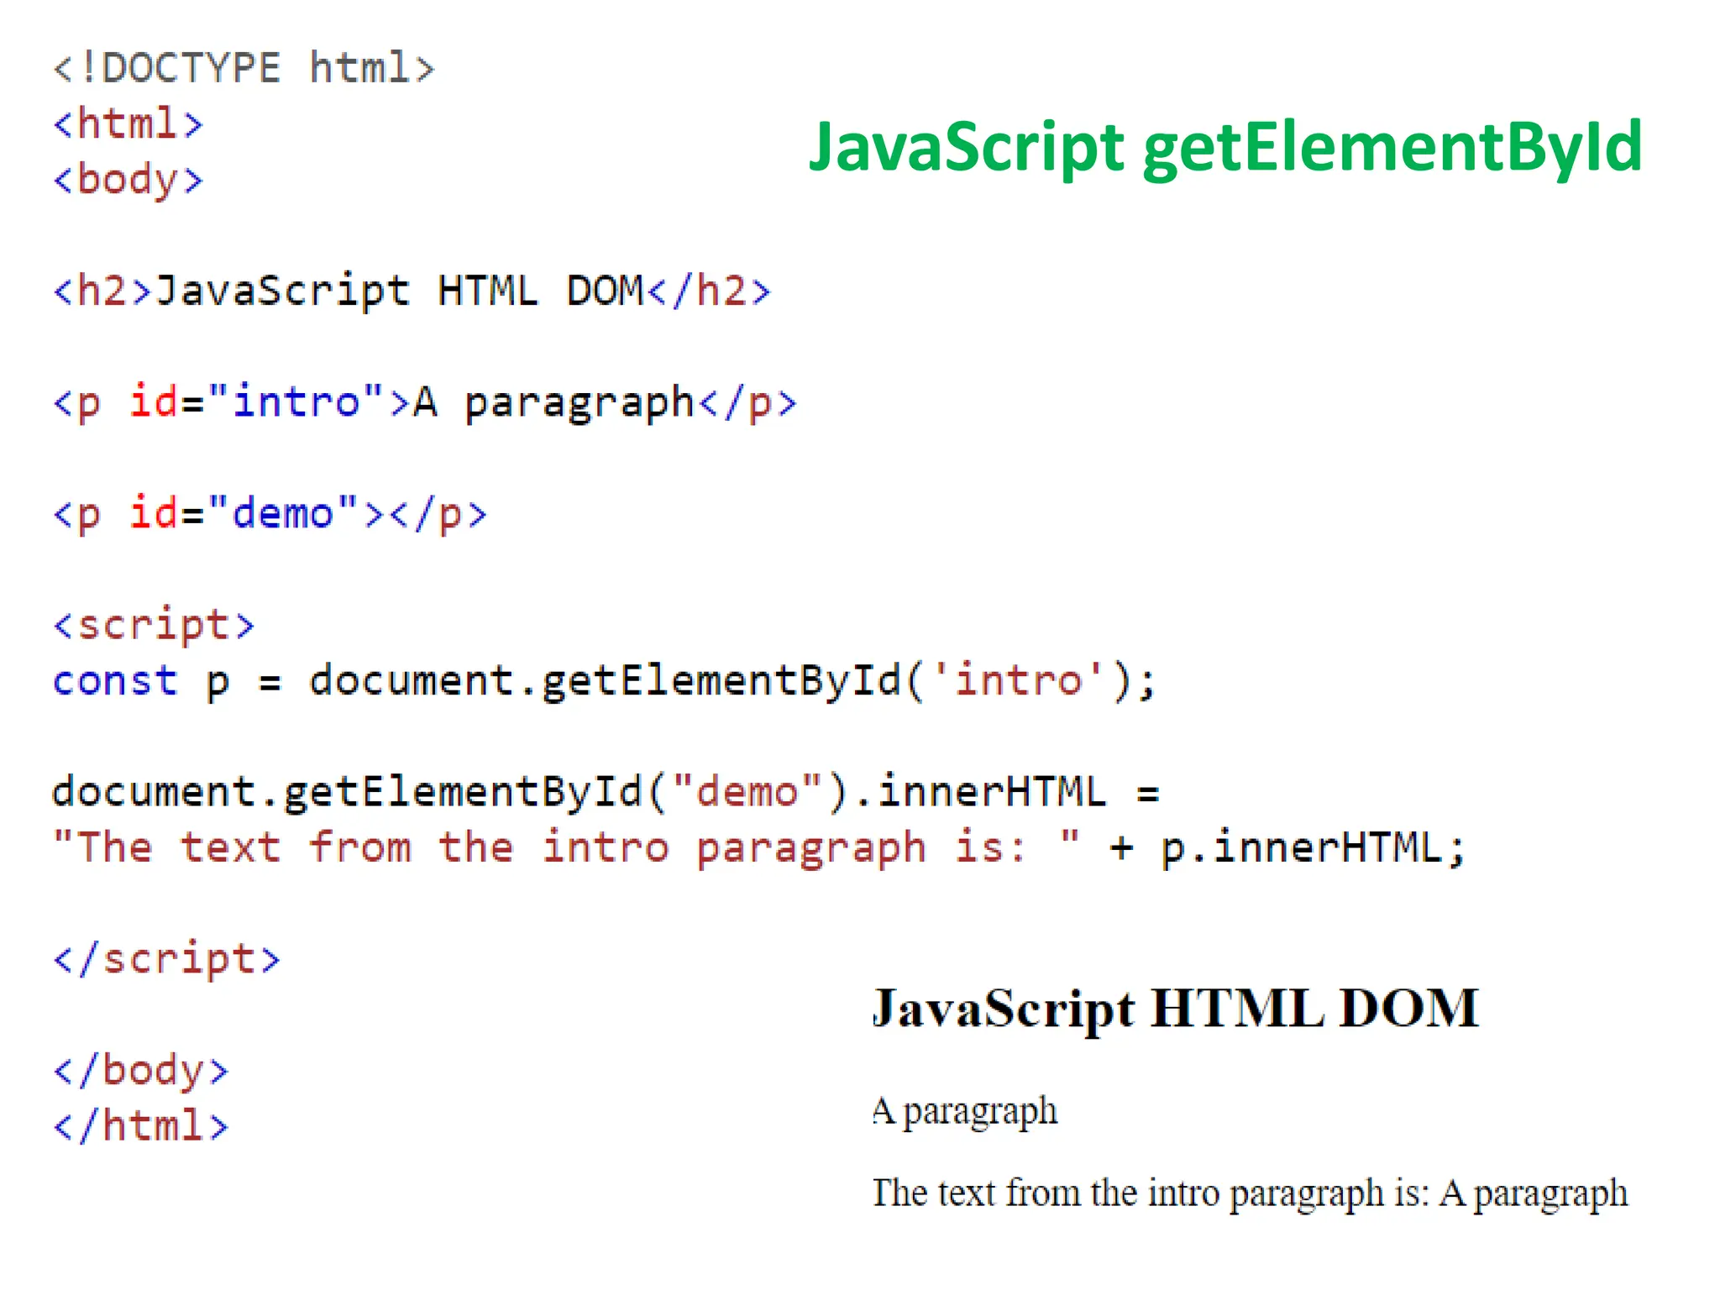Click the '<h2>JavaScript HTML DOM</h2>' code line
This screenshot has height=1290, width=1720.
click(x=412, y=291)
